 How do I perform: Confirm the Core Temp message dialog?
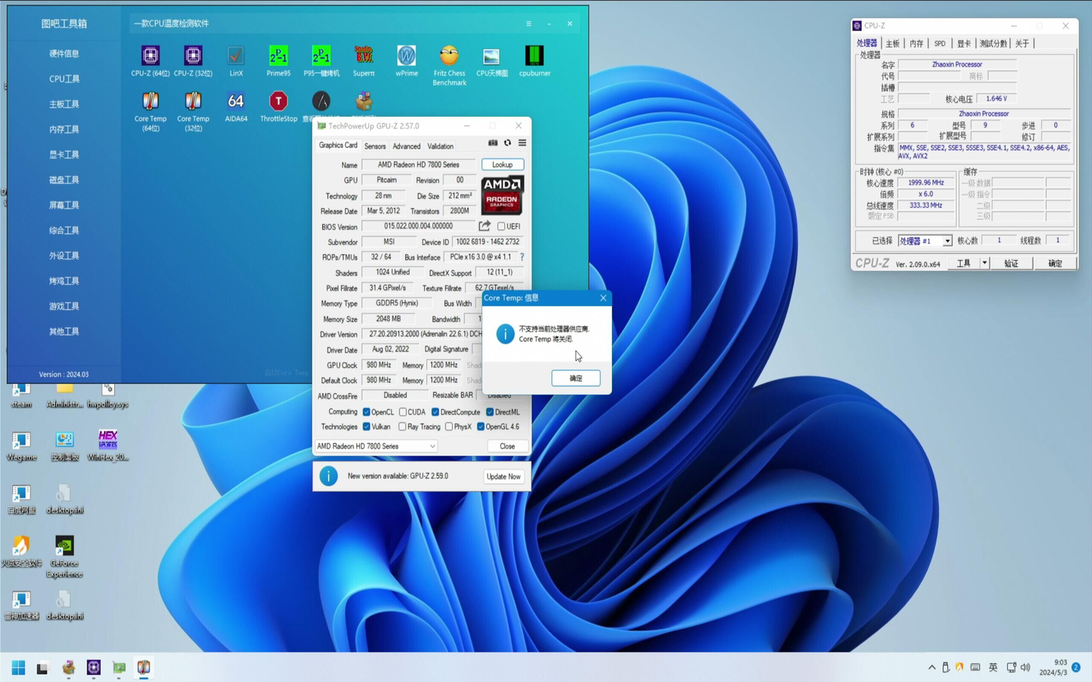click(576, 378)
